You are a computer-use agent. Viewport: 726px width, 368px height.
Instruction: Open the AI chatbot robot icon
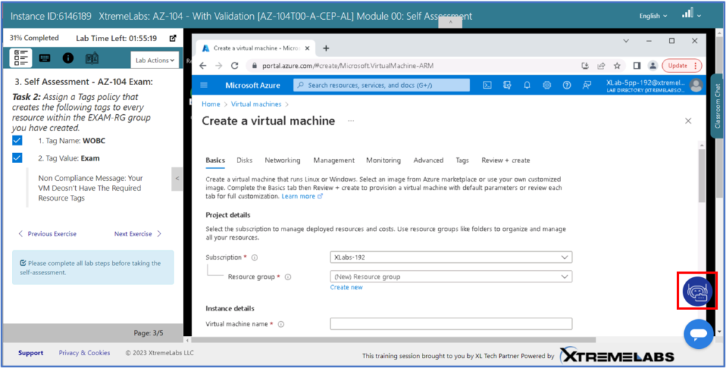coord(698,291)
